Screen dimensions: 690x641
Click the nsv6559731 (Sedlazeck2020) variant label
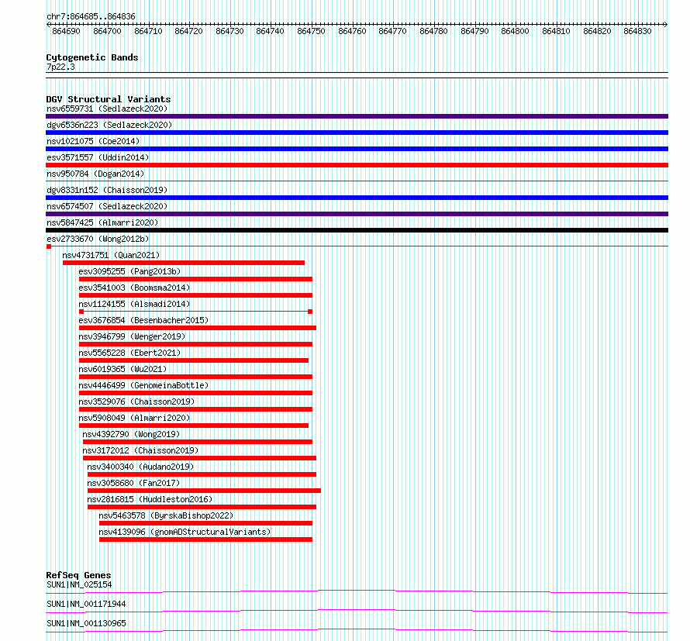[x=107, y=109]
